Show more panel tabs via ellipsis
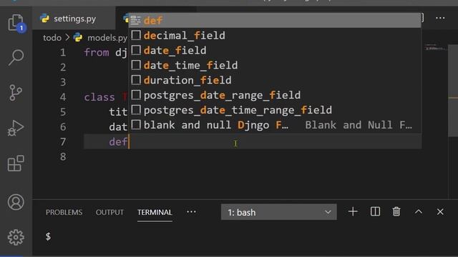Viewport: 458px width, 257px height. click(x=191, y=212)
